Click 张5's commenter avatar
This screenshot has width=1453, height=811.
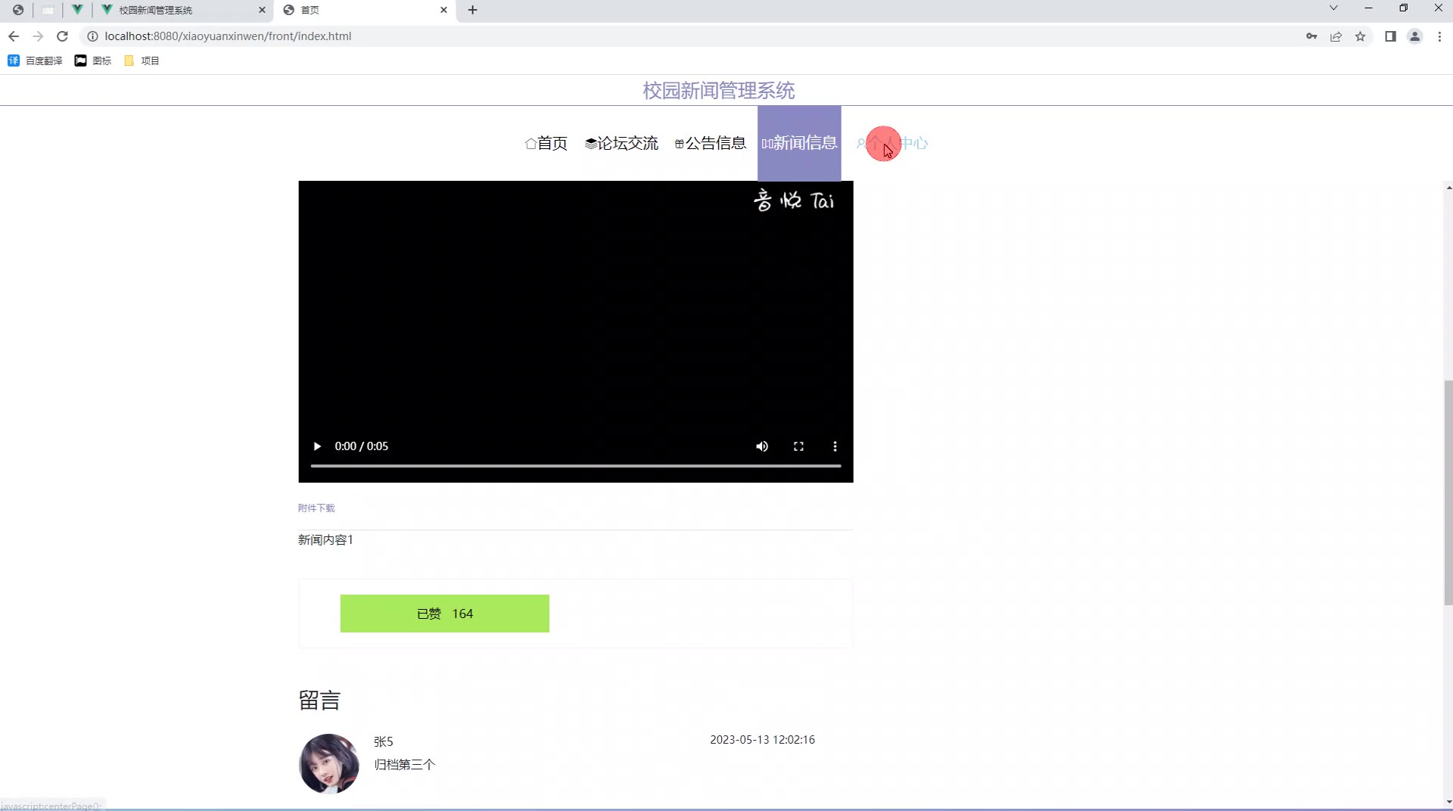329,763
